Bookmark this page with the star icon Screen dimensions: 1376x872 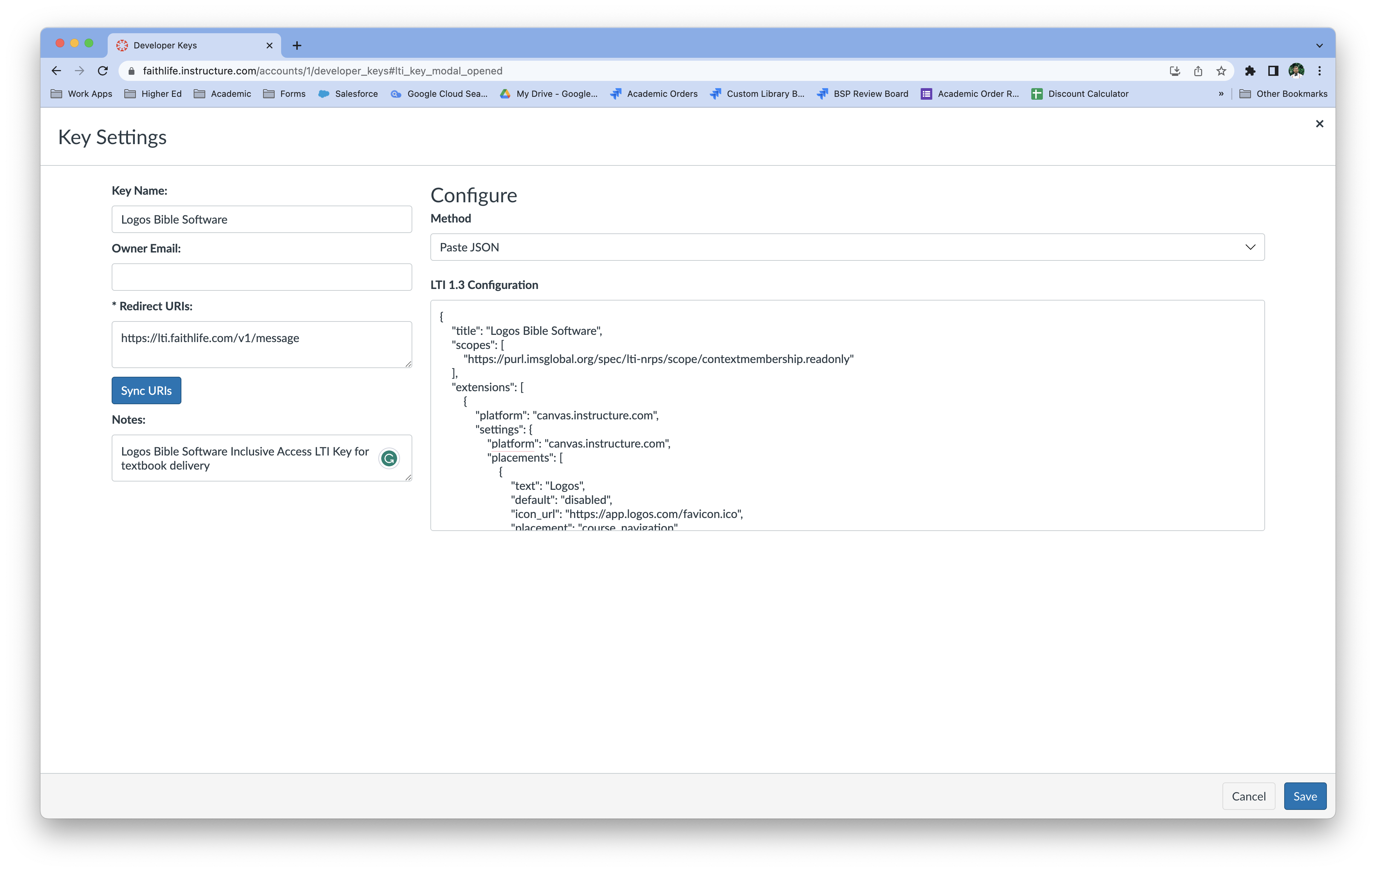(x=1221, y=71)
